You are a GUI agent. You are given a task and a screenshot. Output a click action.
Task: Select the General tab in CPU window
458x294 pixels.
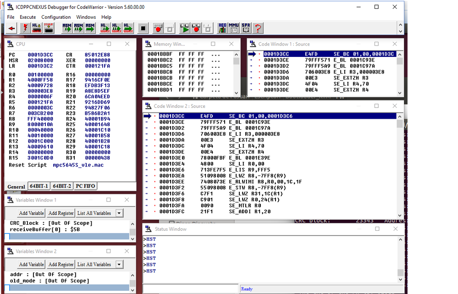click(x=17, y=187)
